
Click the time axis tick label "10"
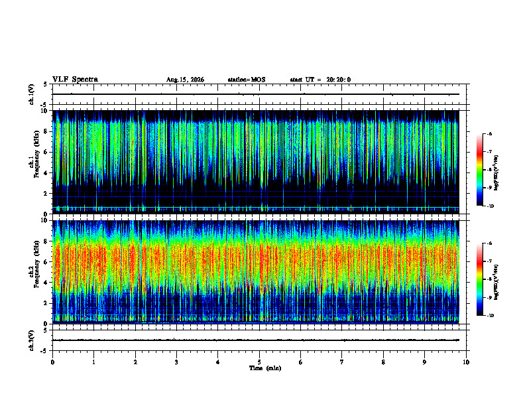click(x=466, y=362)
